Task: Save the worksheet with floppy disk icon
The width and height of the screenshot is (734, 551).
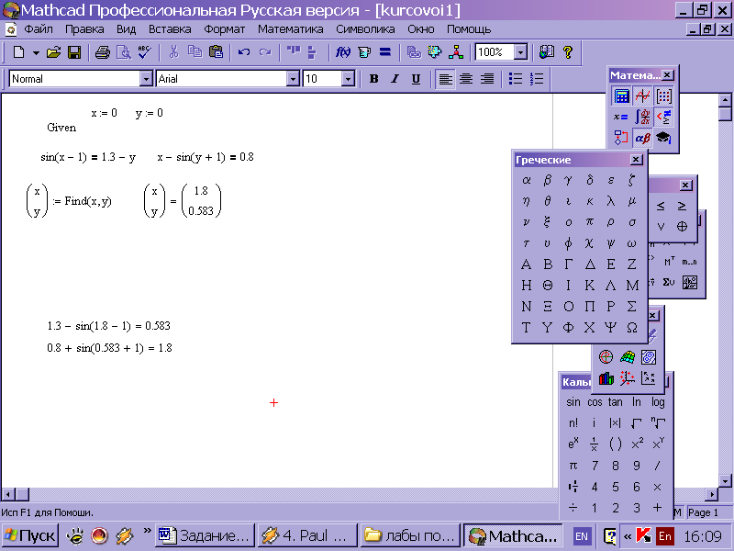Action: pos(74,52)
